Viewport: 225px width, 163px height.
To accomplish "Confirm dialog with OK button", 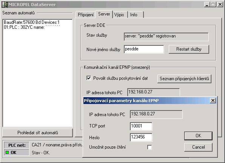I will (x=198, y=136).
